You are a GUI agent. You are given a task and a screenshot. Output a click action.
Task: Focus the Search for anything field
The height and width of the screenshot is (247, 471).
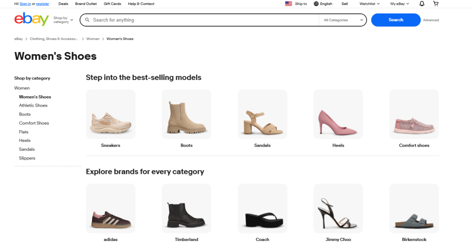[202, 20]
